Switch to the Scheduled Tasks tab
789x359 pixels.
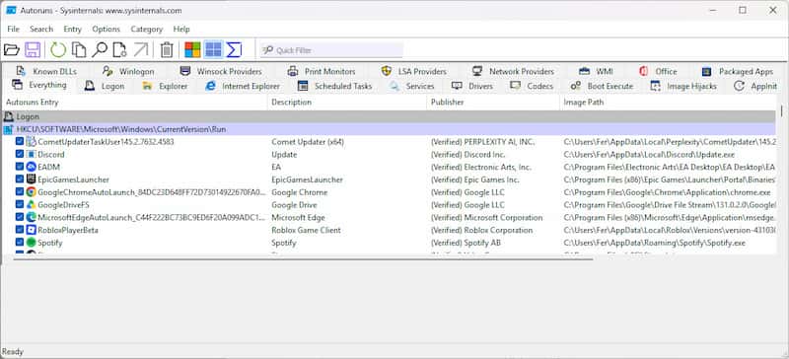[x=334, y=86]
